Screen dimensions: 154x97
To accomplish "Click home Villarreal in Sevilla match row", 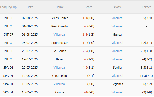I will (59, 68).
